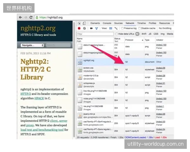Toggle the filter funnel icon
190x152 pixels.
[97, 28]
